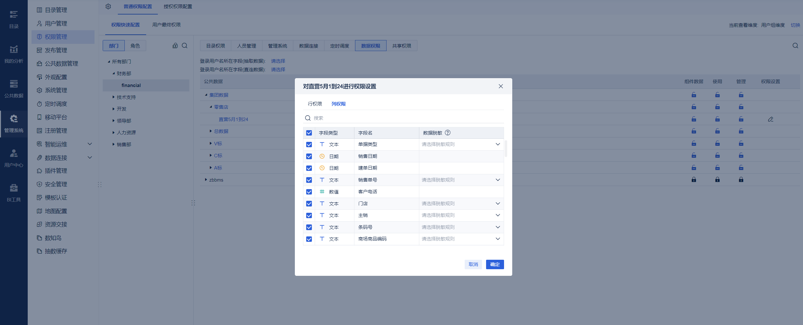Open the 目录 section in the left navigation bar
The image size is (803, 325).
(14, 19)
